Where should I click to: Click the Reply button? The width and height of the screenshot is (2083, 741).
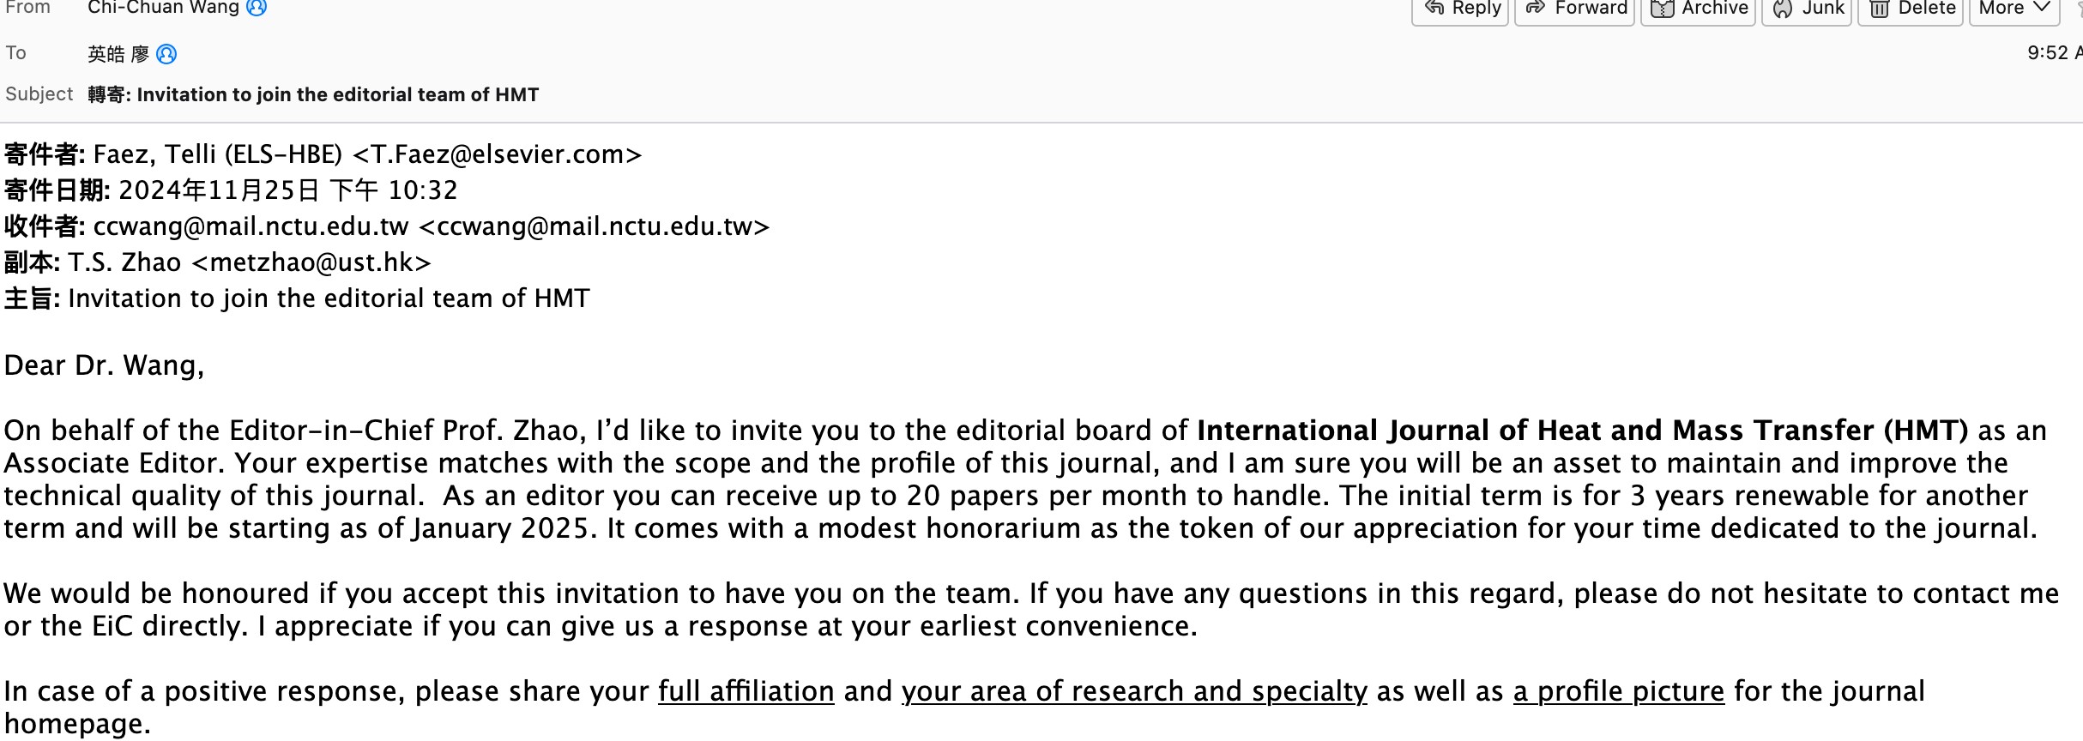[x=1461, y=9]
